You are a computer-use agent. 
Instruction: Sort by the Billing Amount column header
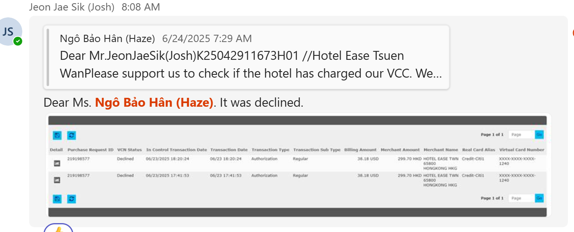[x=360, y=150]
